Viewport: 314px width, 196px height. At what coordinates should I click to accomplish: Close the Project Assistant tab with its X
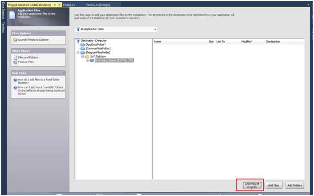coord(60,5)
